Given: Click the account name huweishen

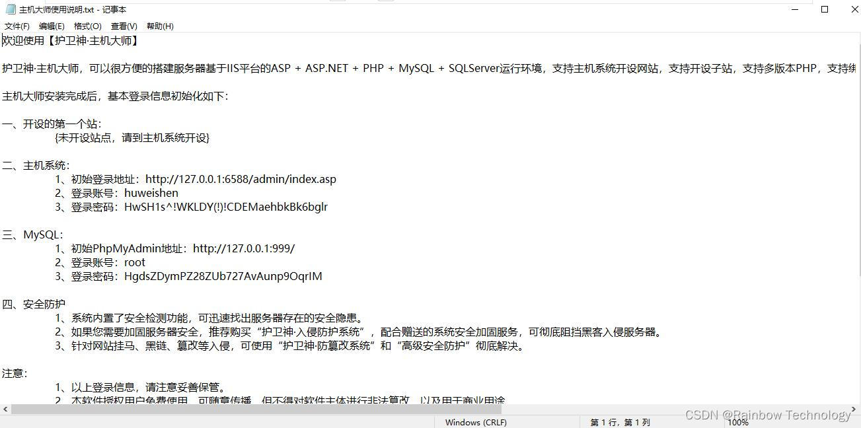Looking at the screenshot, I should point(151,193).
